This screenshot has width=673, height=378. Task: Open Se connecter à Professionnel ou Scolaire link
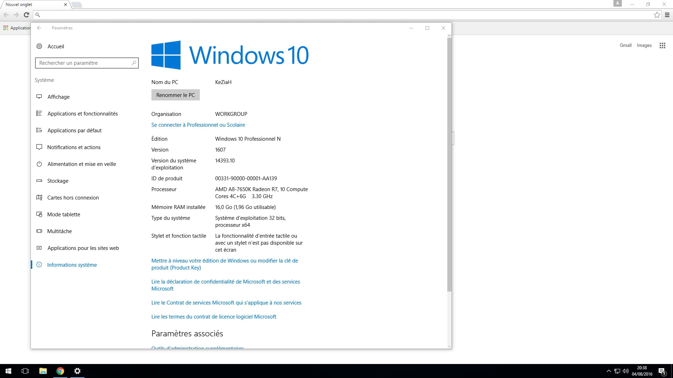coord(198,125)
